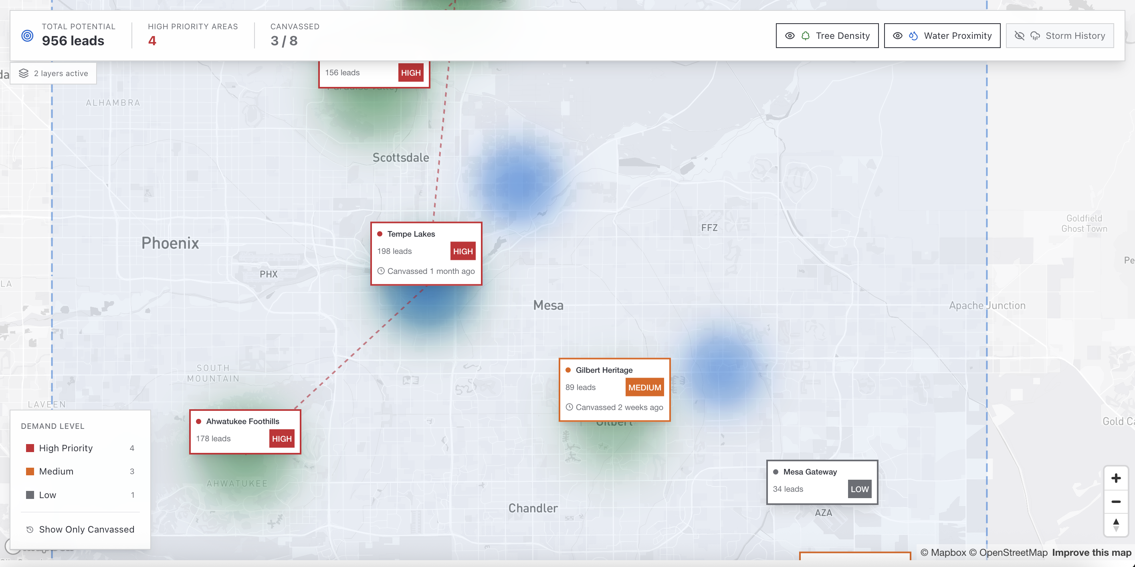Click the HIGH badge on Tempe Lakes
Screen dimensions: 1135x567
[x=462, y=251]
